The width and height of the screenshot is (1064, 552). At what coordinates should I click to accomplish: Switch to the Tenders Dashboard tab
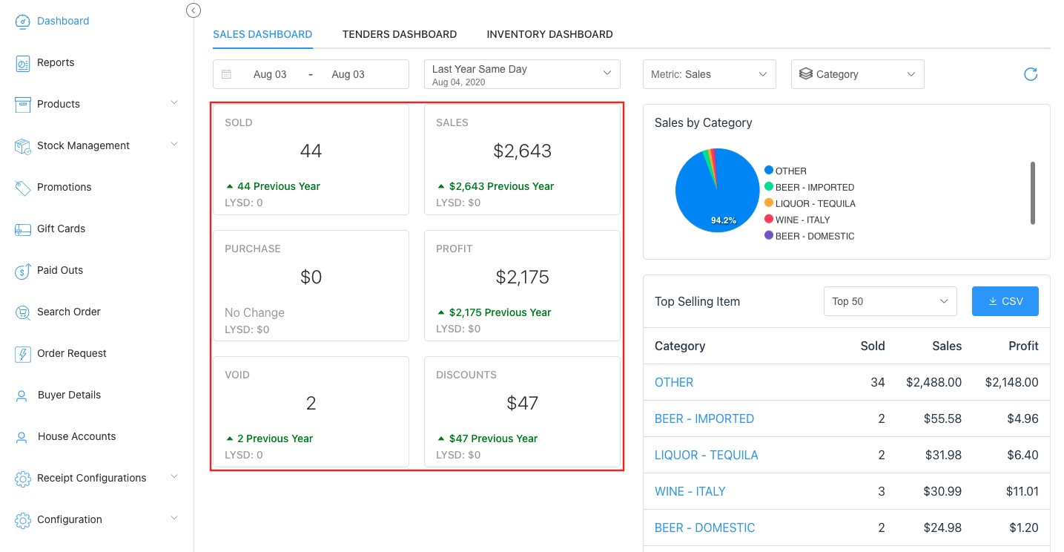[399, 34]
